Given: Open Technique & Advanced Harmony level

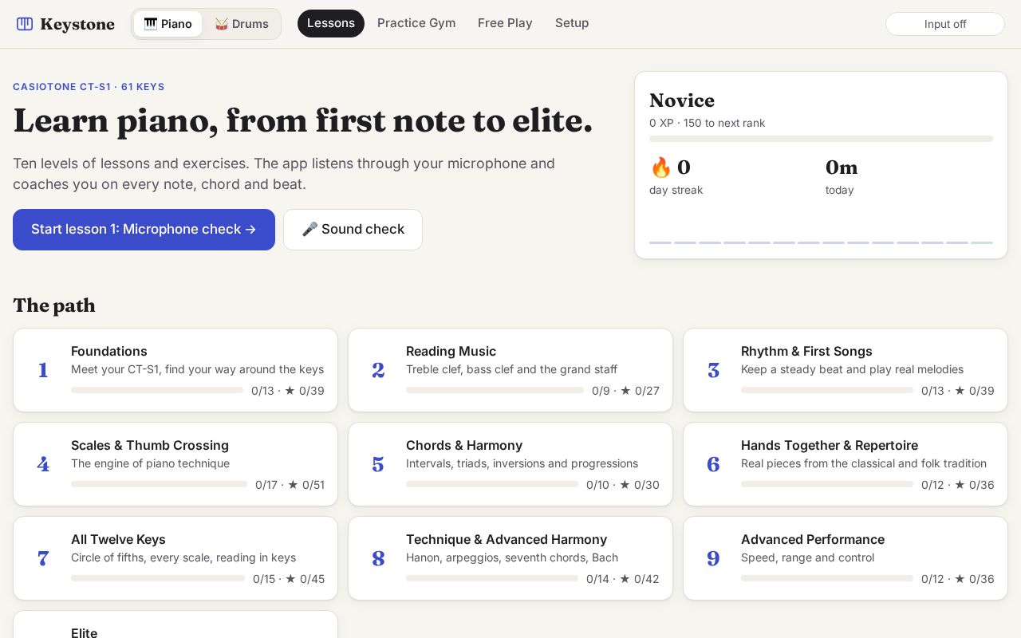Looking at the screenshot, I should click(x=510, y=558).
